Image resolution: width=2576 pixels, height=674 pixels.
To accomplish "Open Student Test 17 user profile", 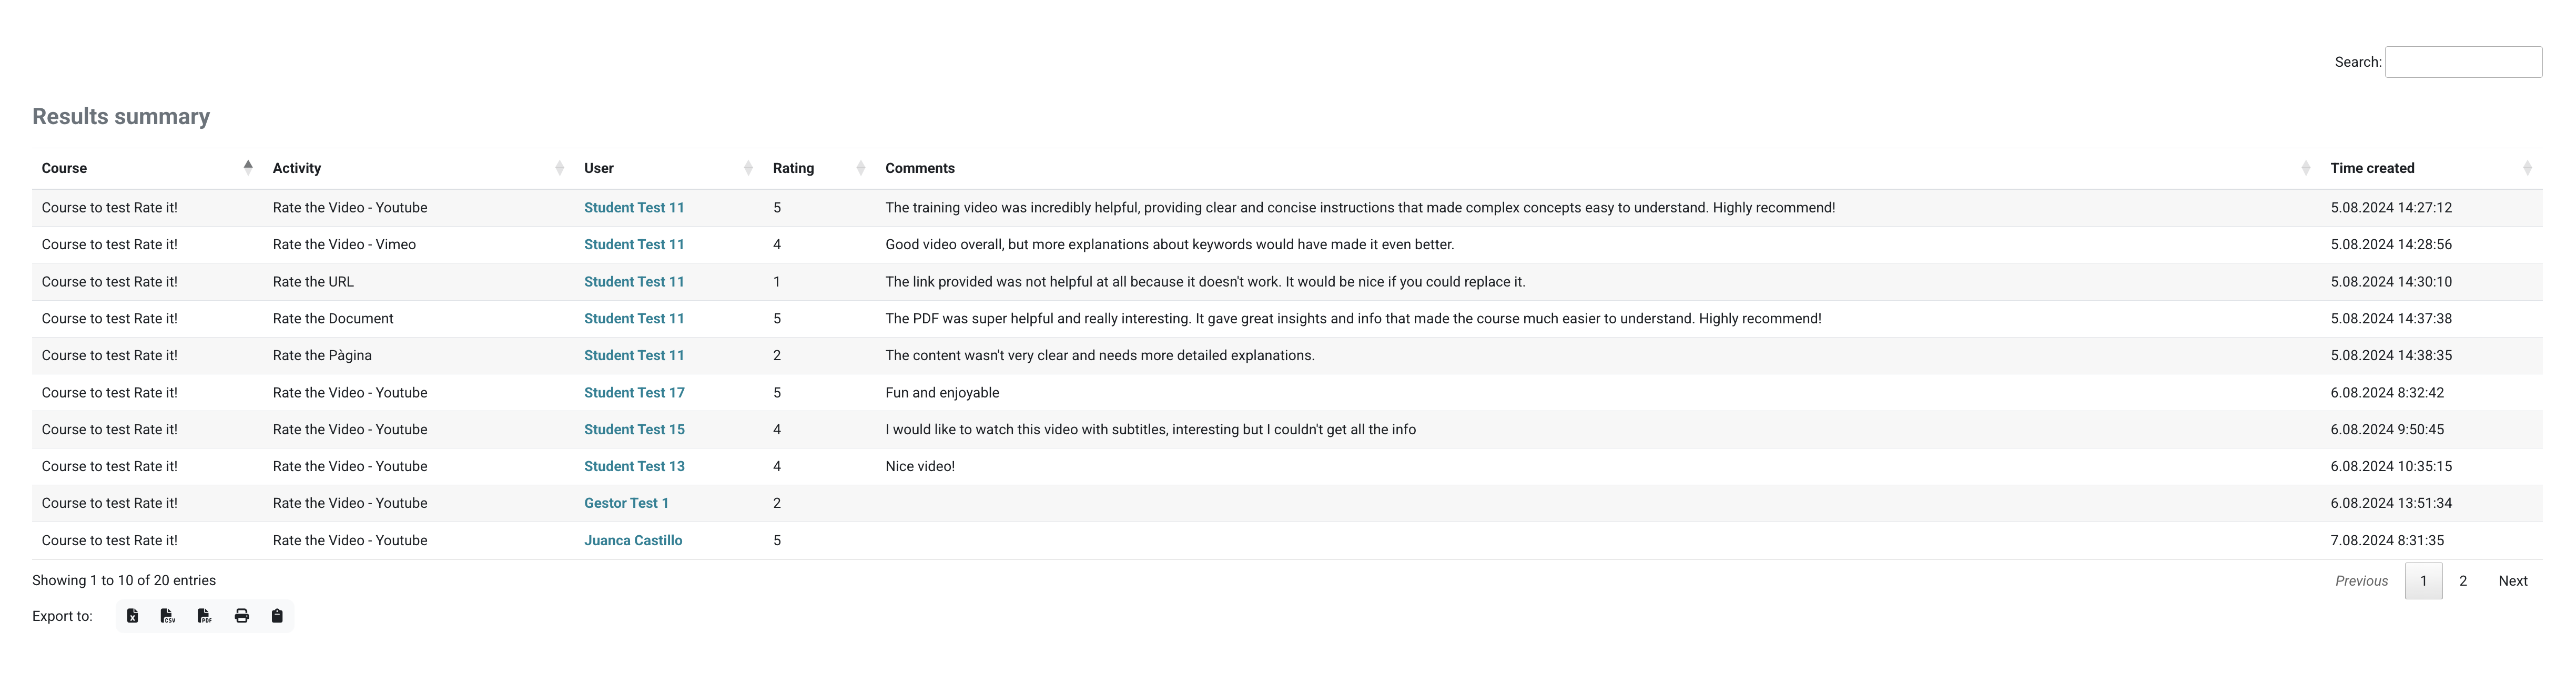I will click(x=634, y=393).
